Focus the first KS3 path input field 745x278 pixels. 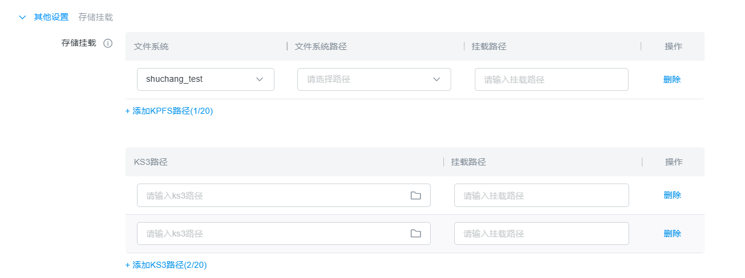point(274,196)
